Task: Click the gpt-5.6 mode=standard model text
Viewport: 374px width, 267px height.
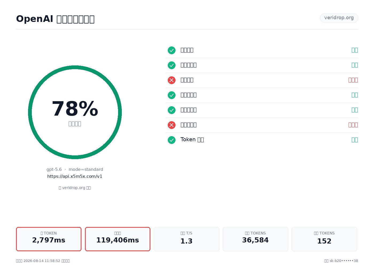Action: tap(75, 169)
